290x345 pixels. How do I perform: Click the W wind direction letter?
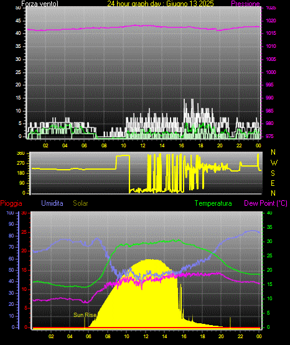coord(274,163)
